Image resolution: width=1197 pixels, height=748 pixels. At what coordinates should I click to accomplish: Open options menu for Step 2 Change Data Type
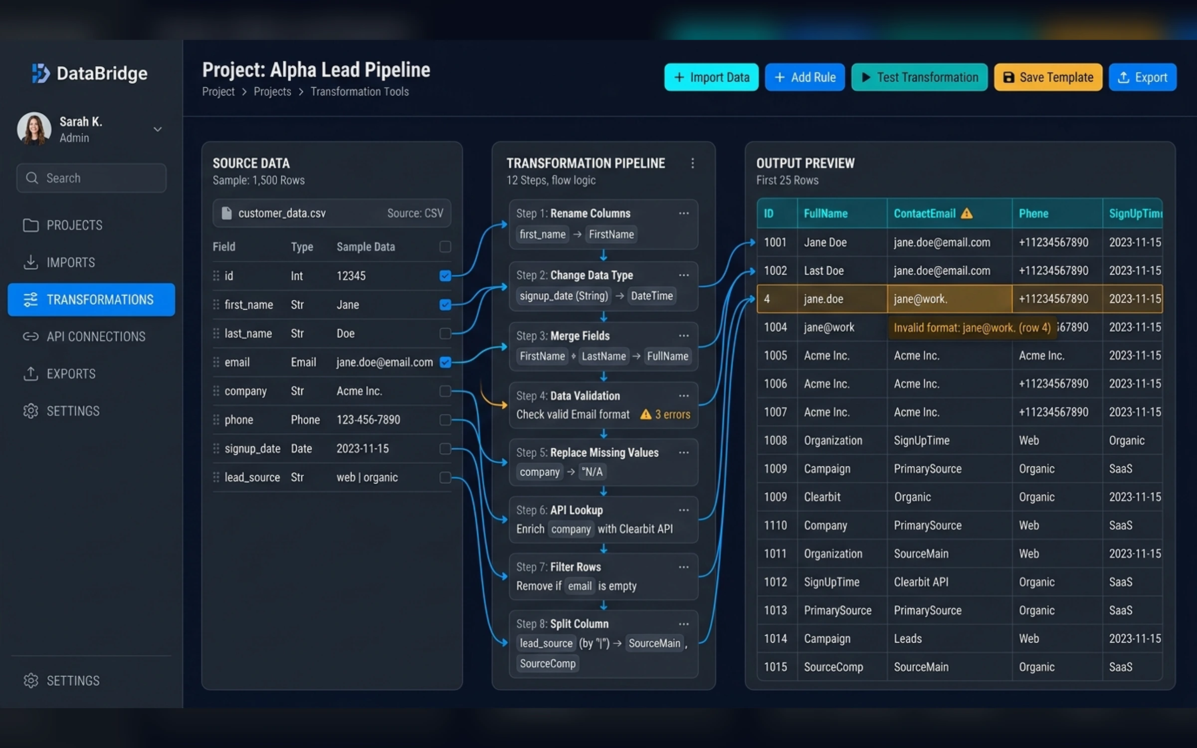(x=684, y=275)
